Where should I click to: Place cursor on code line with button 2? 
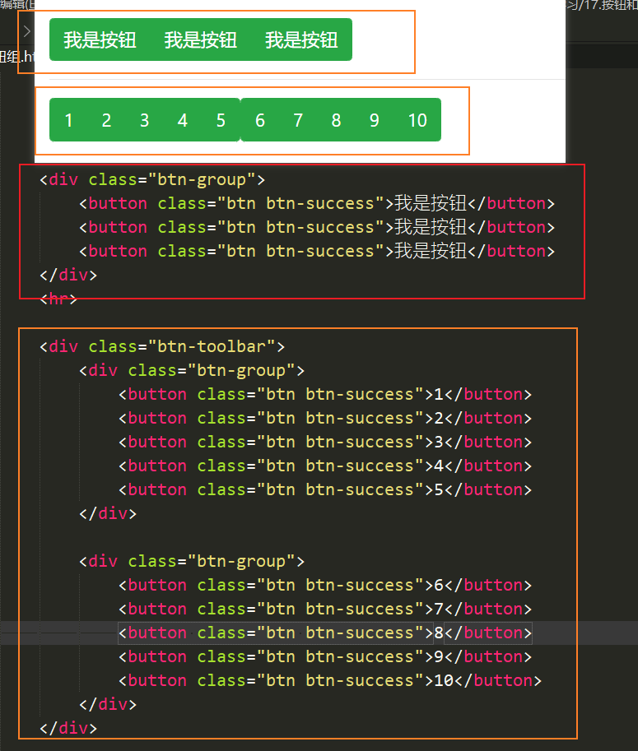[x=325, y=418]
